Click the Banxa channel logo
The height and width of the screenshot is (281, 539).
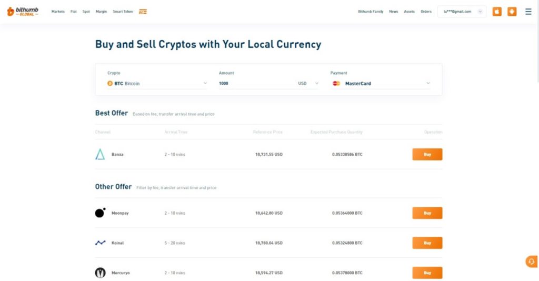[100, 154]
